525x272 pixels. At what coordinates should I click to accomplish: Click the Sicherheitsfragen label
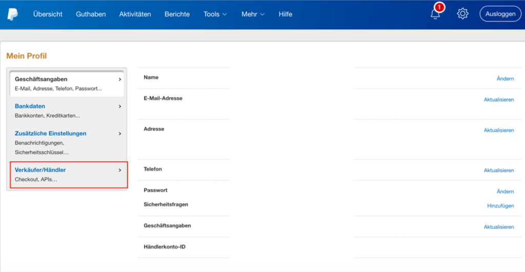[x=166, y=204]
